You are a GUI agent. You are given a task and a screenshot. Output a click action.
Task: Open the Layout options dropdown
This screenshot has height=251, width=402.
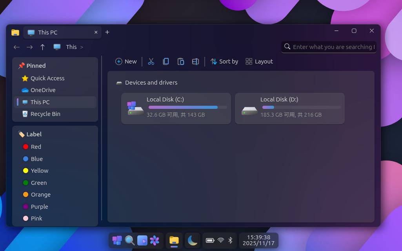(259, 61)
